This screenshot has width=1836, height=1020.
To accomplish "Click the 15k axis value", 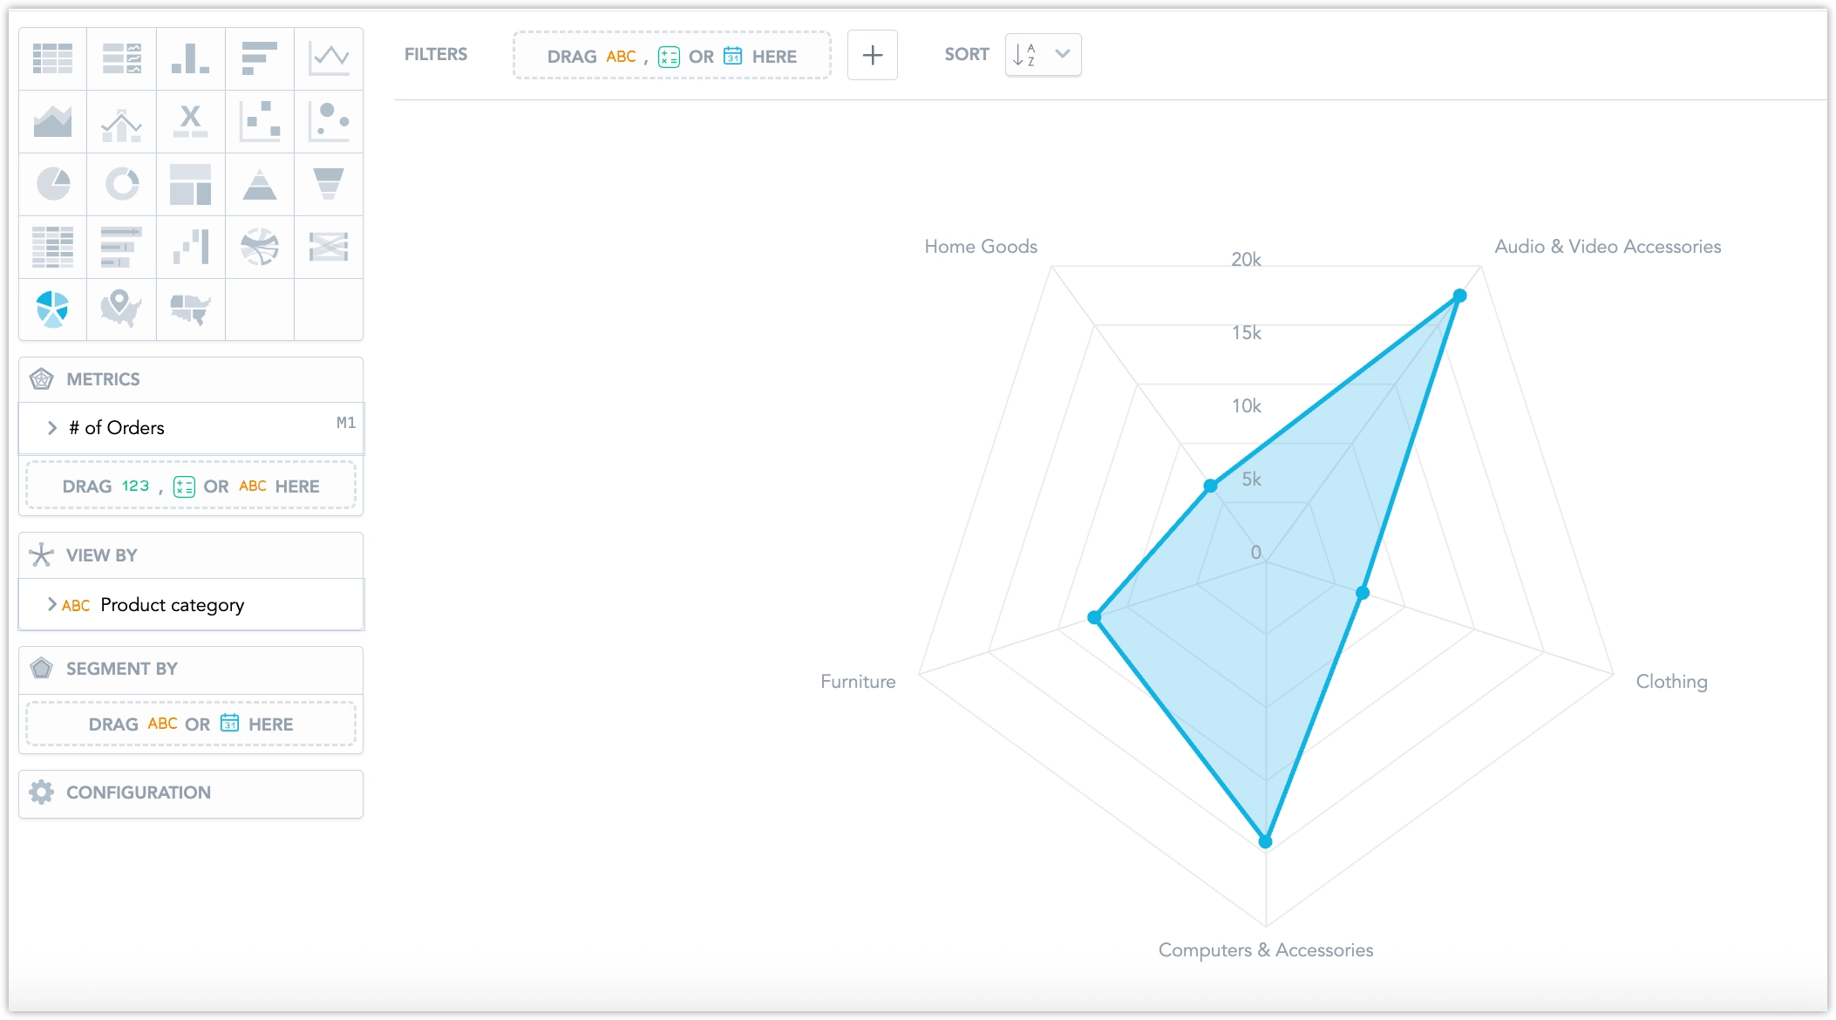I will (1247, 333).
